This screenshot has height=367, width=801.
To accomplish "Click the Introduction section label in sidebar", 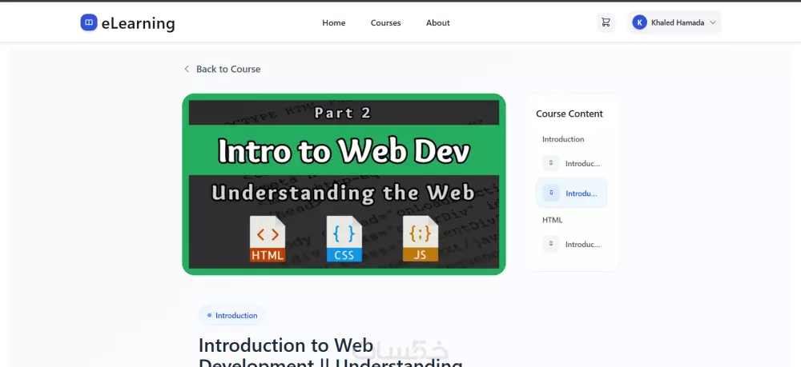I will click(x=563, y=139).
